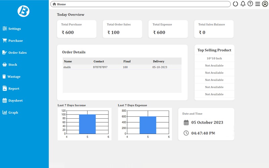Click the Stock basket icon
Viewport: 269px width, 168px height.
tap(5, 65)
